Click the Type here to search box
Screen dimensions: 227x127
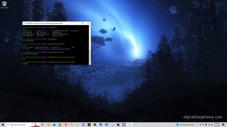23,125
